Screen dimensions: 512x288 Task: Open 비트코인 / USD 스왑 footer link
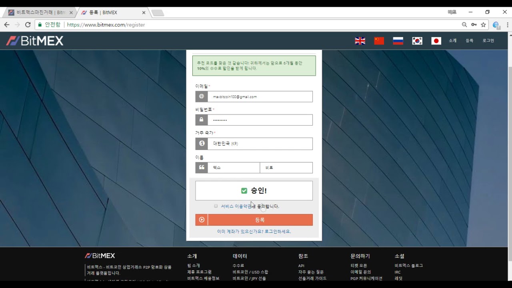(250, 272)
